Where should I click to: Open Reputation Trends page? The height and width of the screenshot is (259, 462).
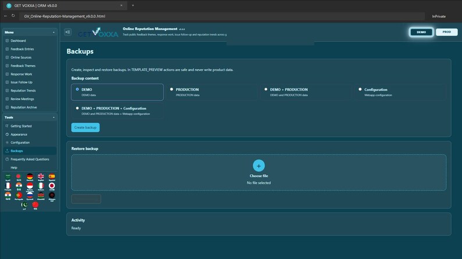30,91
